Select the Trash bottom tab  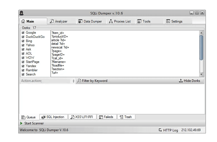(126, 117)
